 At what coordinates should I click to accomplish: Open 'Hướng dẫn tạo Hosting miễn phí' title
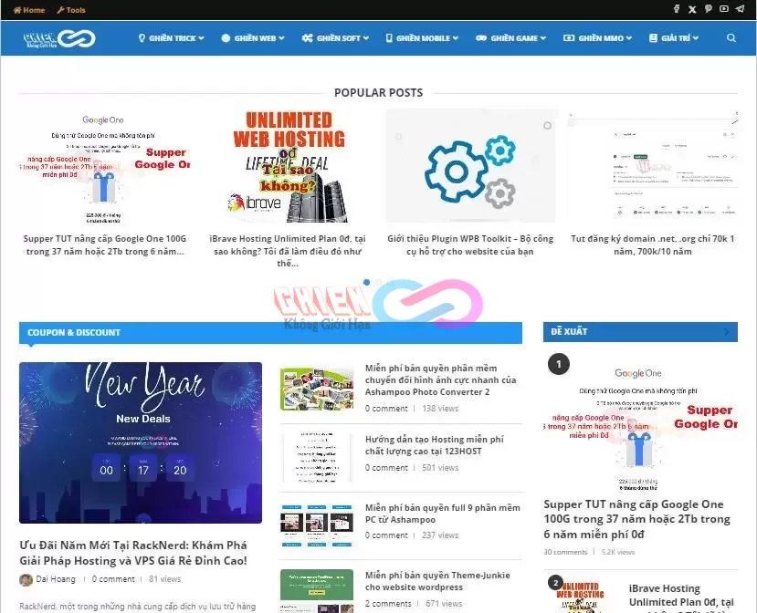434,445
